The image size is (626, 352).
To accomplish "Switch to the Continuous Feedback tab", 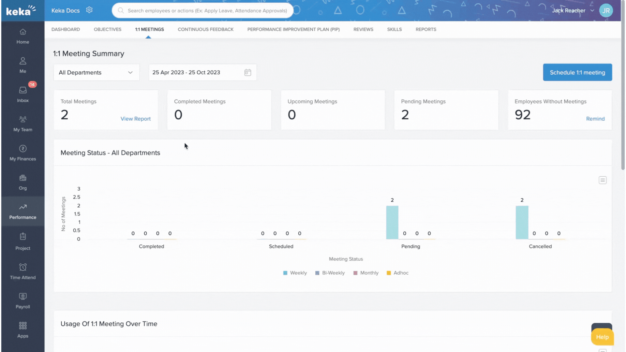I will tap(205, 29).
